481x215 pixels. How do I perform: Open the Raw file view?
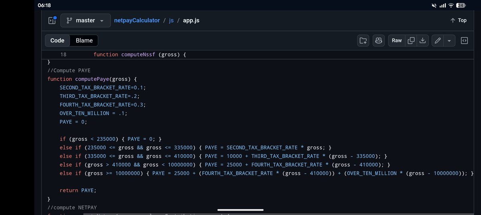pyautogui.click(x=397, y=40)
